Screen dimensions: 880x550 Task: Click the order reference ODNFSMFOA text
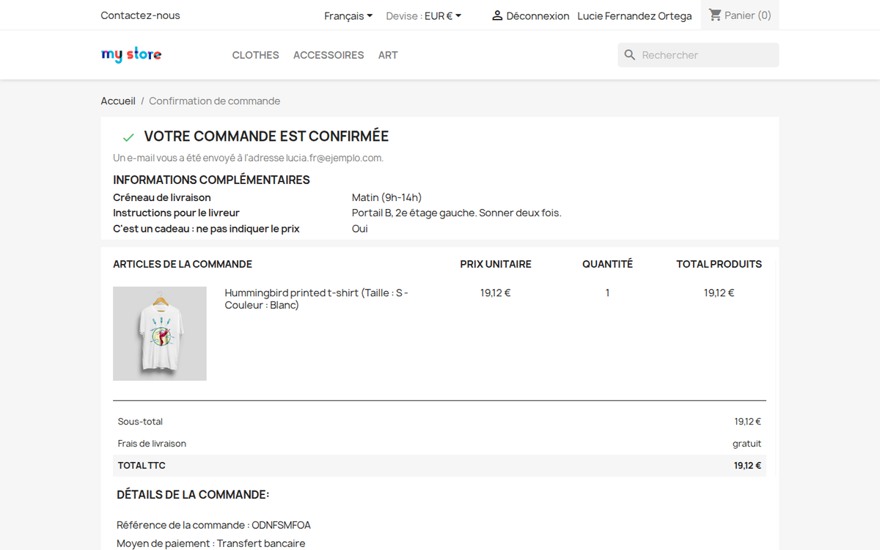[281, 525]
